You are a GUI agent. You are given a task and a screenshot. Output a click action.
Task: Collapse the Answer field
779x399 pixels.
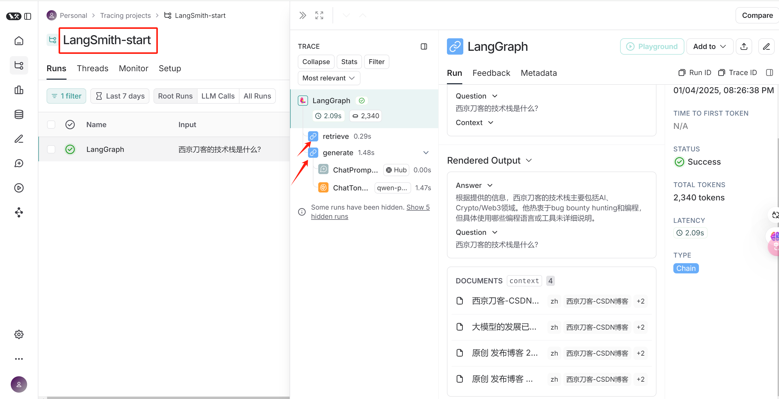tap(490, 186)
